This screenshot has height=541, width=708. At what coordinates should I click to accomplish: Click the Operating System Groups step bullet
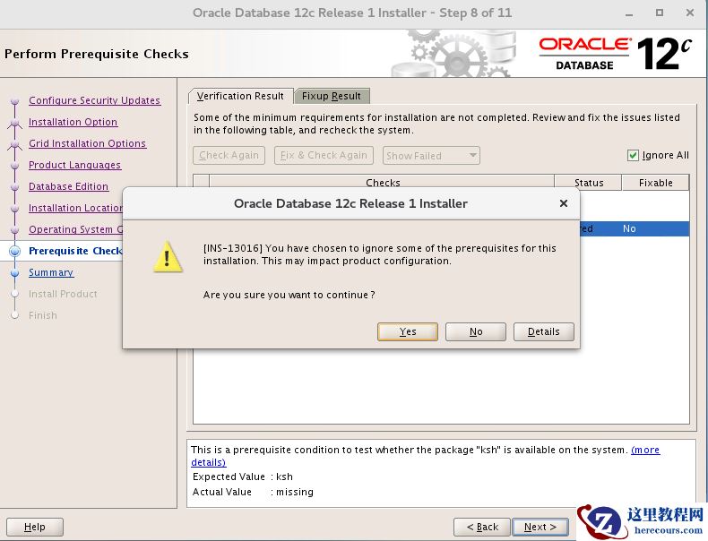click(x=15, y=229)
